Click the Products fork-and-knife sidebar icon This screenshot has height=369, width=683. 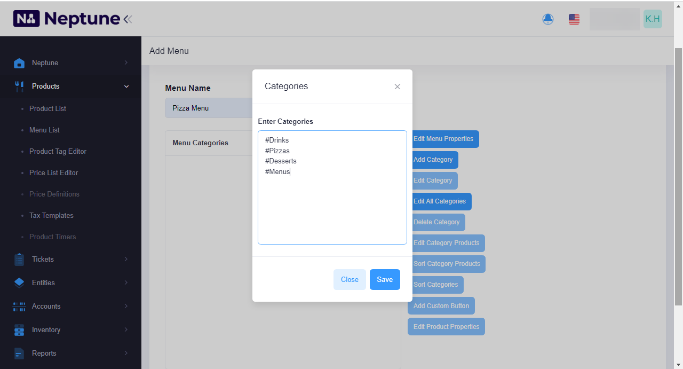click(x=19, y=86)
